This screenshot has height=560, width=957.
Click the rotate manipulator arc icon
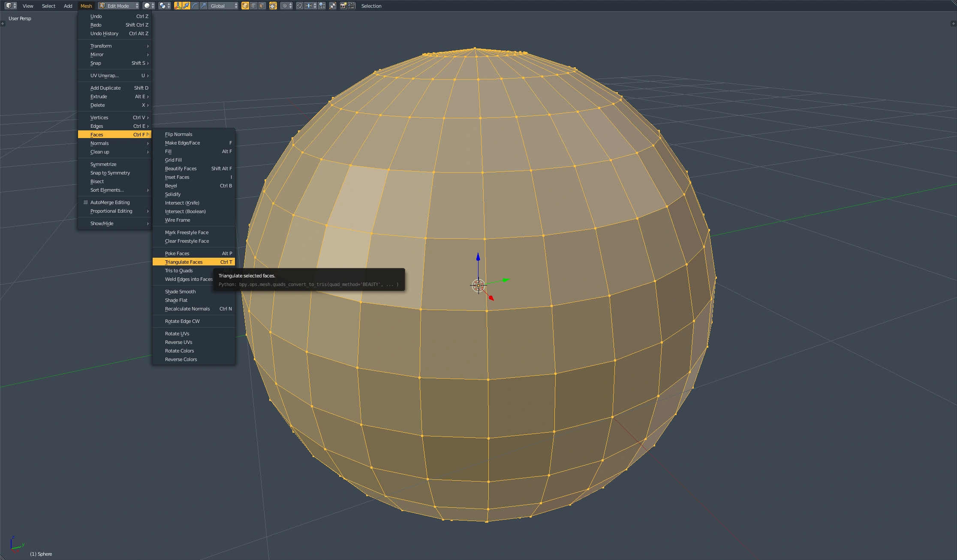point(195,6)
